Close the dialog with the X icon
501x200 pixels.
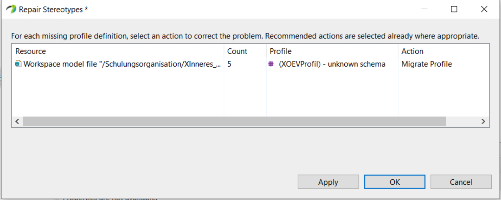[484, 10]
